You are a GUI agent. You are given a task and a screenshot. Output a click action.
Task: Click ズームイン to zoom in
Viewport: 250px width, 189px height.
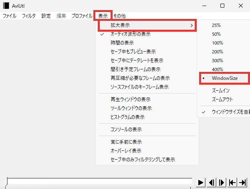220,91
